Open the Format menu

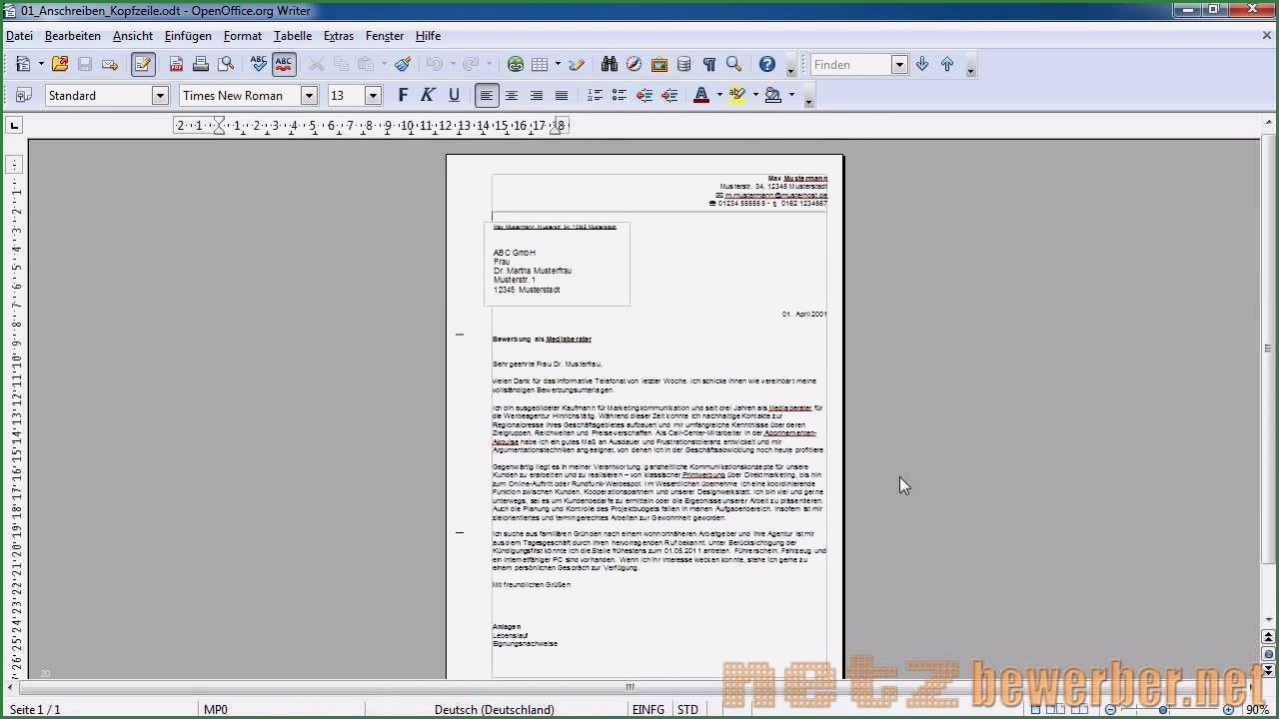[243, 36]
